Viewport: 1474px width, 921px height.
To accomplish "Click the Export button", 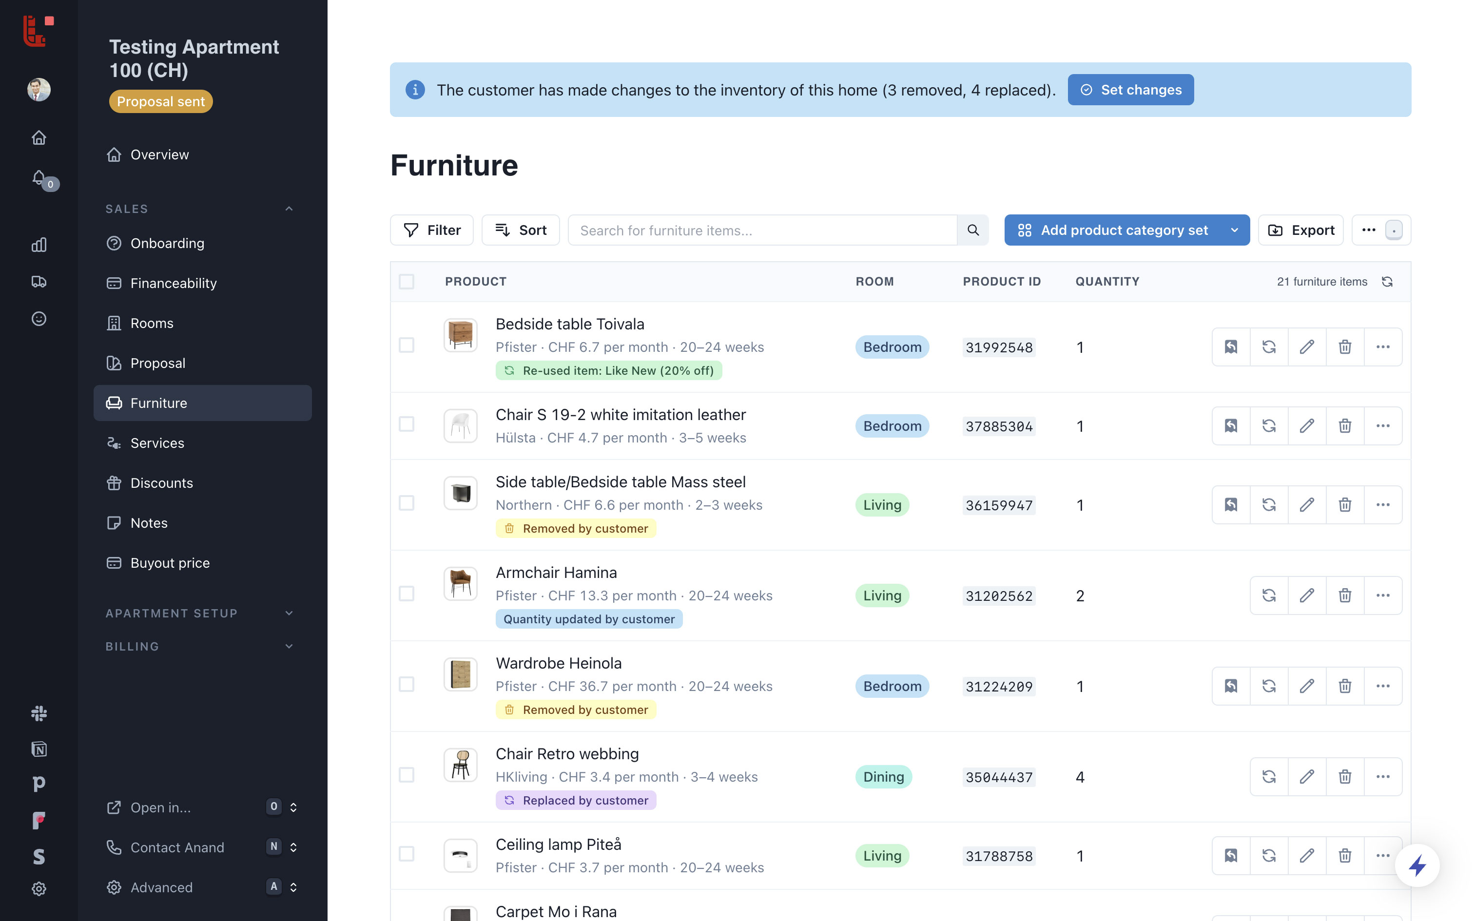I will [x=1300, y=230].
